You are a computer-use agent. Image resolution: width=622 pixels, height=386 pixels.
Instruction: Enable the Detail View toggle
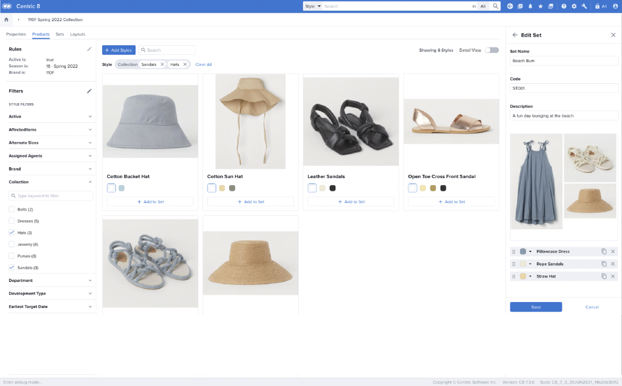click(x=491, y=49)
